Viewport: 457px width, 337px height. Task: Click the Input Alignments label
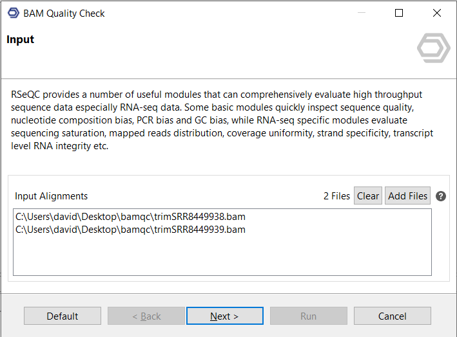pos(52,196)
